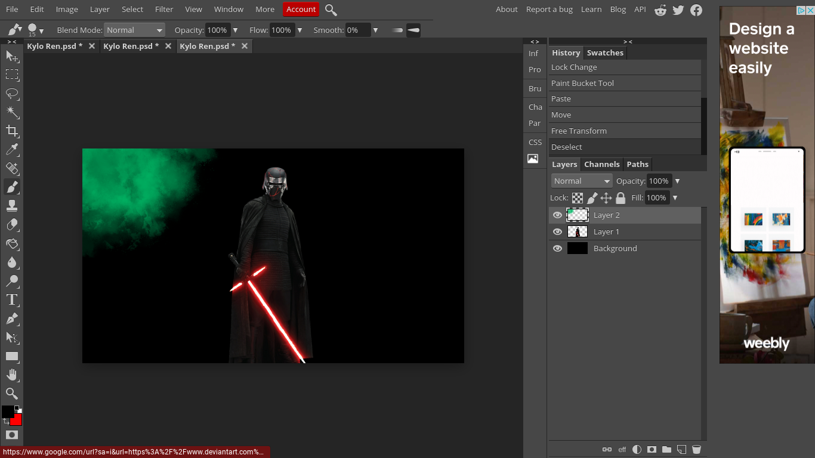Screen dimensions: 815x458
Task: Toggle Quick Mask mode
Action: click(x=12, y=435)
